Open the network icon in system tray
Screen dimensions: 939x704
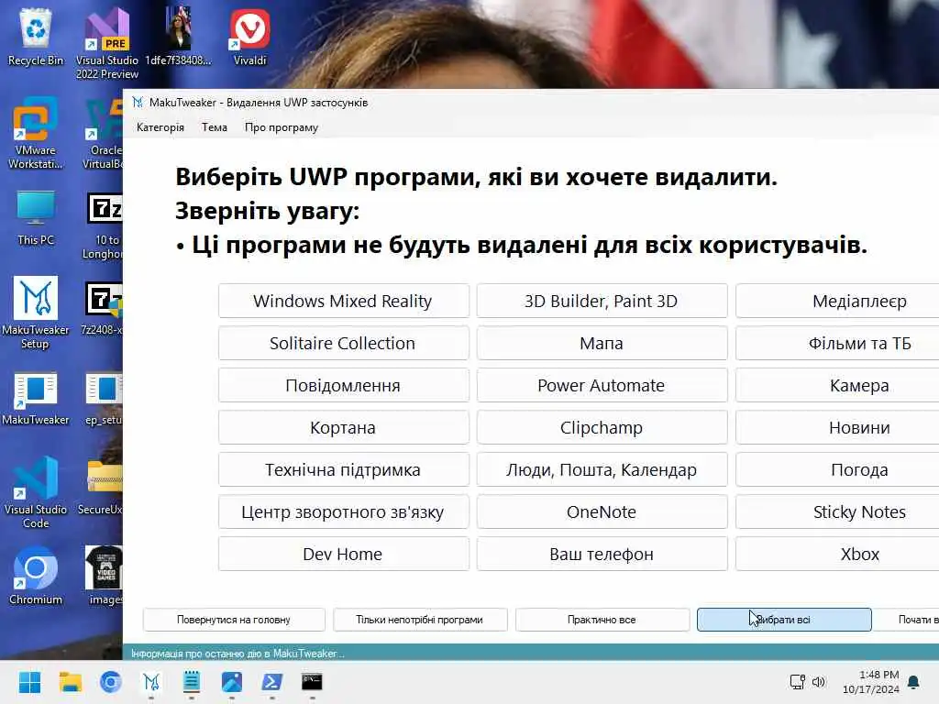[797, 682]
